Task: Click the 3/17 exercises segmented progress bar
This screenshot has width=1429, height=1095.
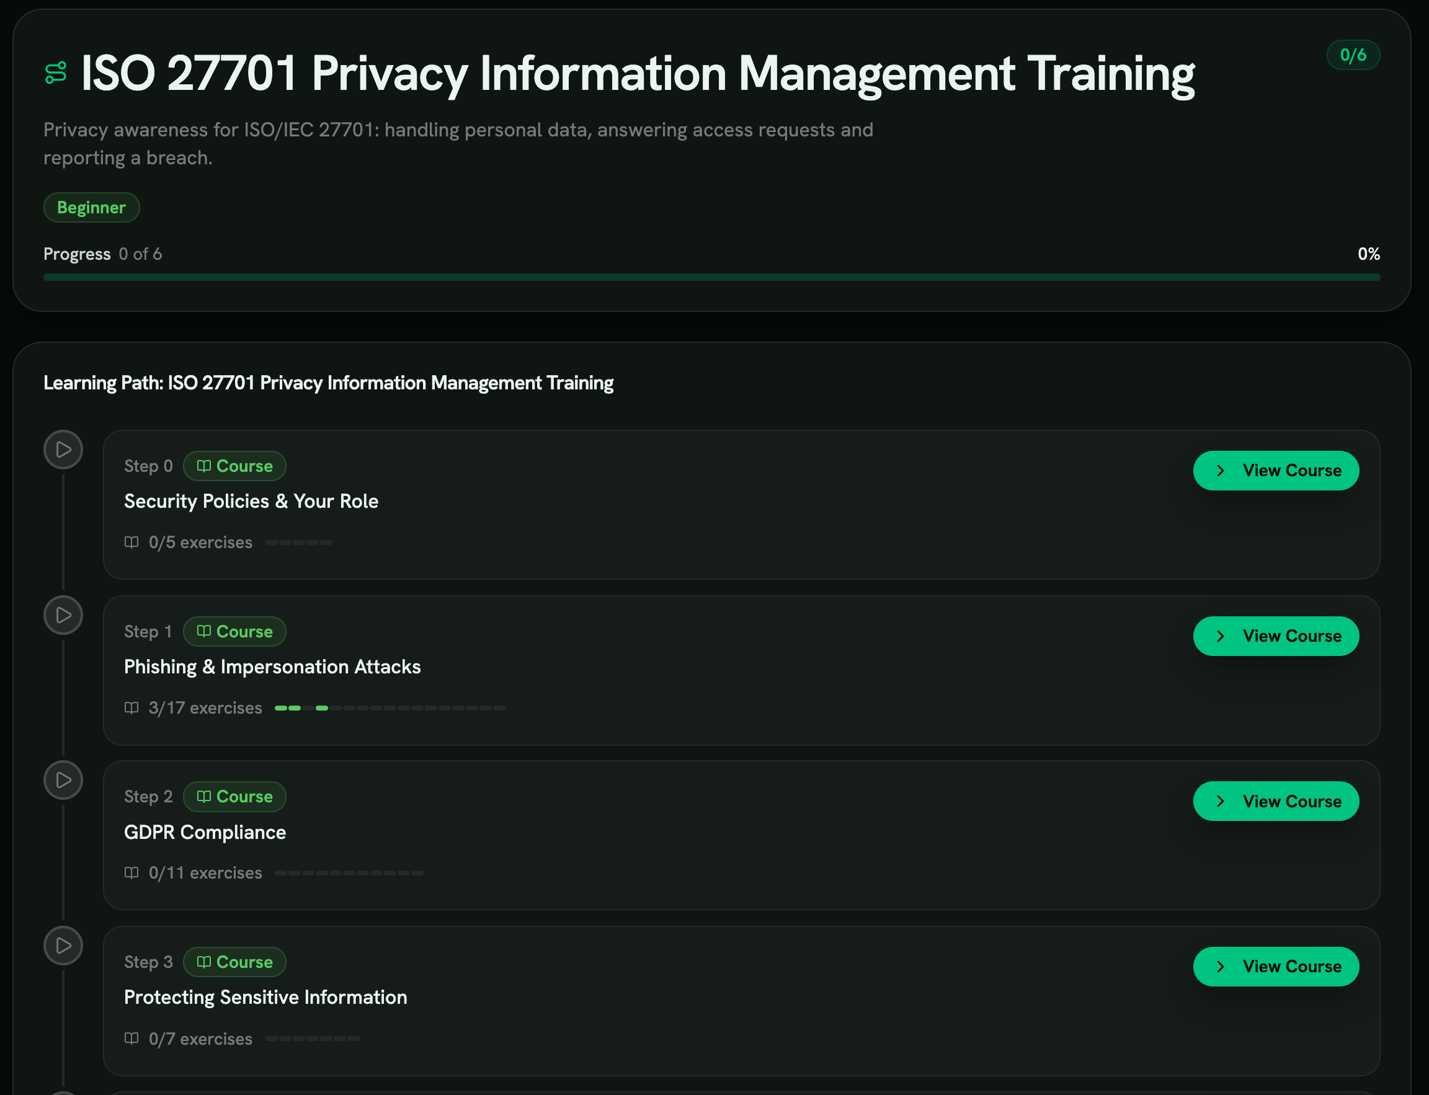Action: click(x=390, y=708)
